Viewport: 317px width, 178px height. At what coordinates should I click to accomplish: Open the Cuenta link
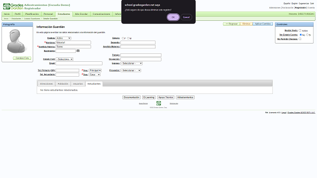[311, 8]
